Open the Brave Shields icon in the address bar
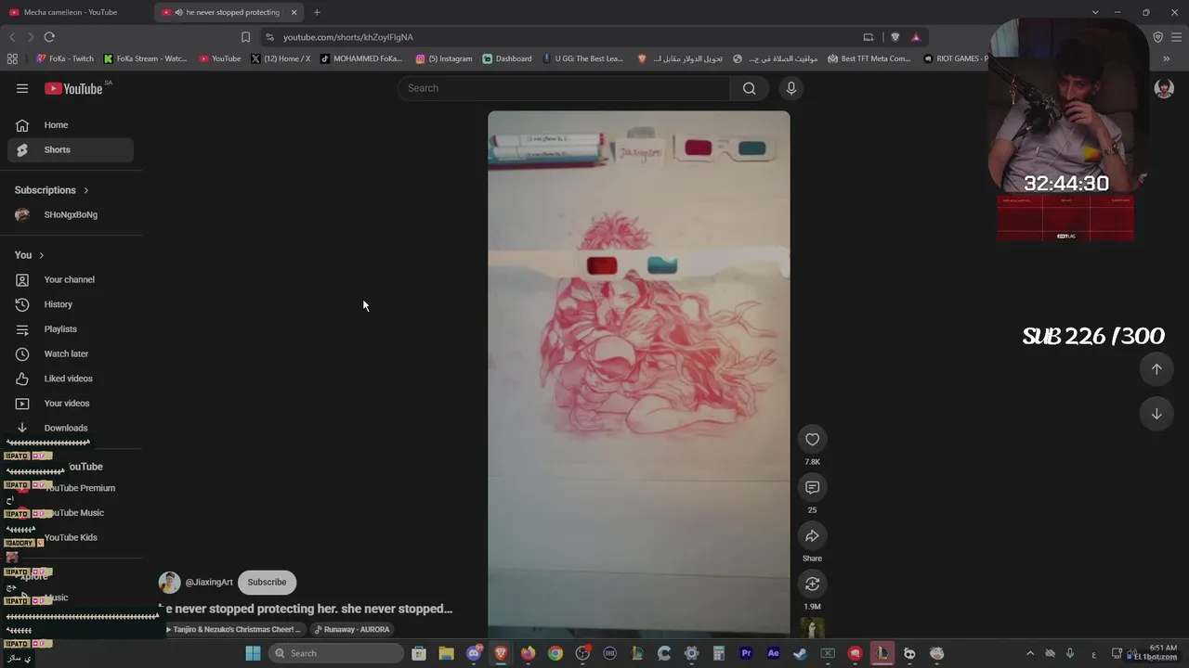1189x668 pixels. pyautogui.click(x=895, y=37)
